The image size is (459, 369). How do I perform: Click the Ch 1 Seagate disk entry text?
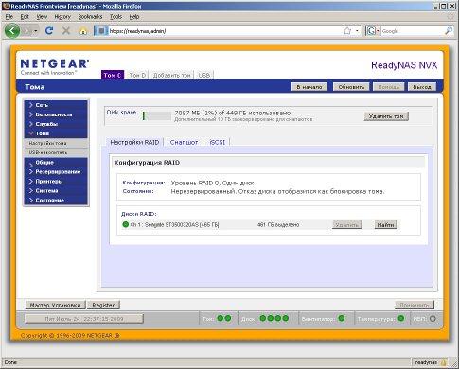(x=174, y=225)
